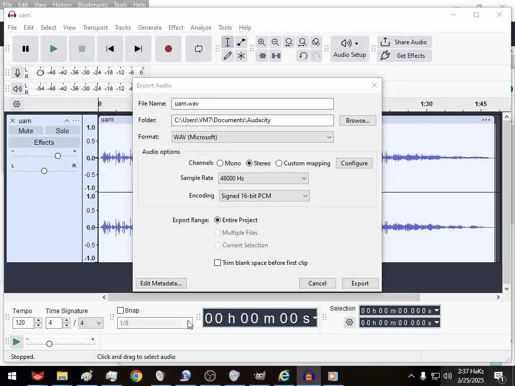Open selection start time format arrow
This screenshot has height=386, width=515.
click(x=437, y=311)
